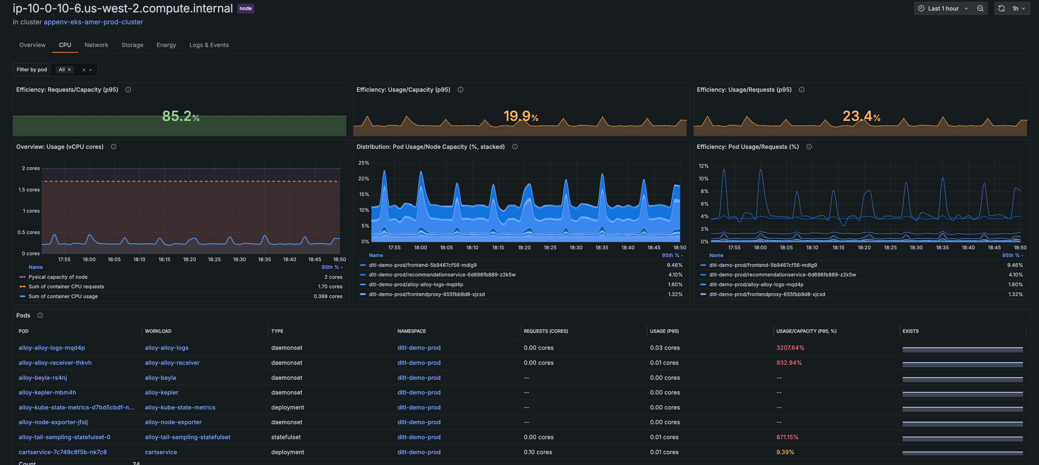Screen dimensions: 1039x465
Task: Click the refresh dashboard icon
Action: [1001, 9]
